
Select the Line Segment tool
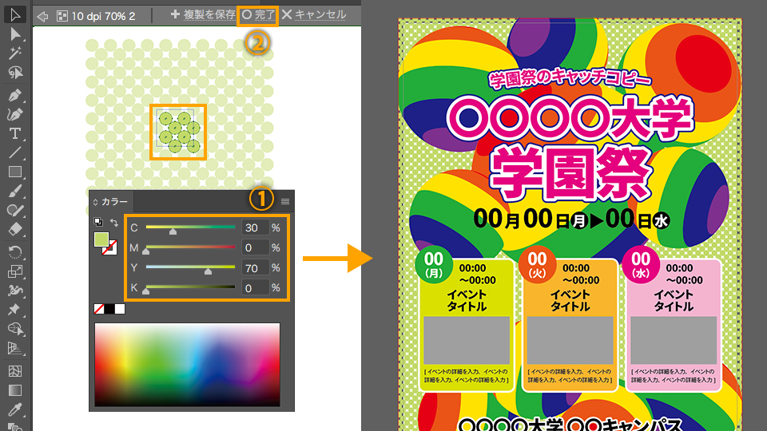tap(15, 153)
